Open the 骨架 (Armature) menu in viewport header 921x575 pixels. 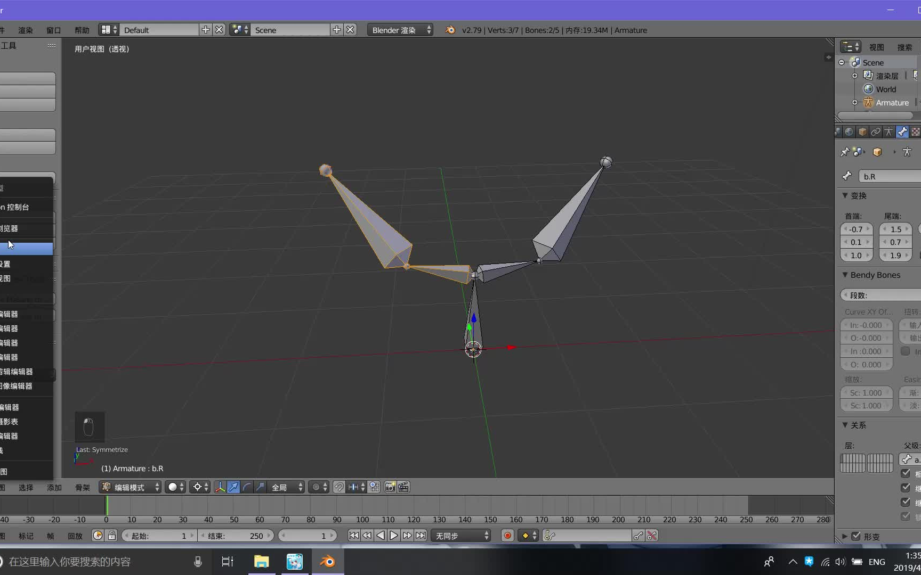click(x=82, y=488)
